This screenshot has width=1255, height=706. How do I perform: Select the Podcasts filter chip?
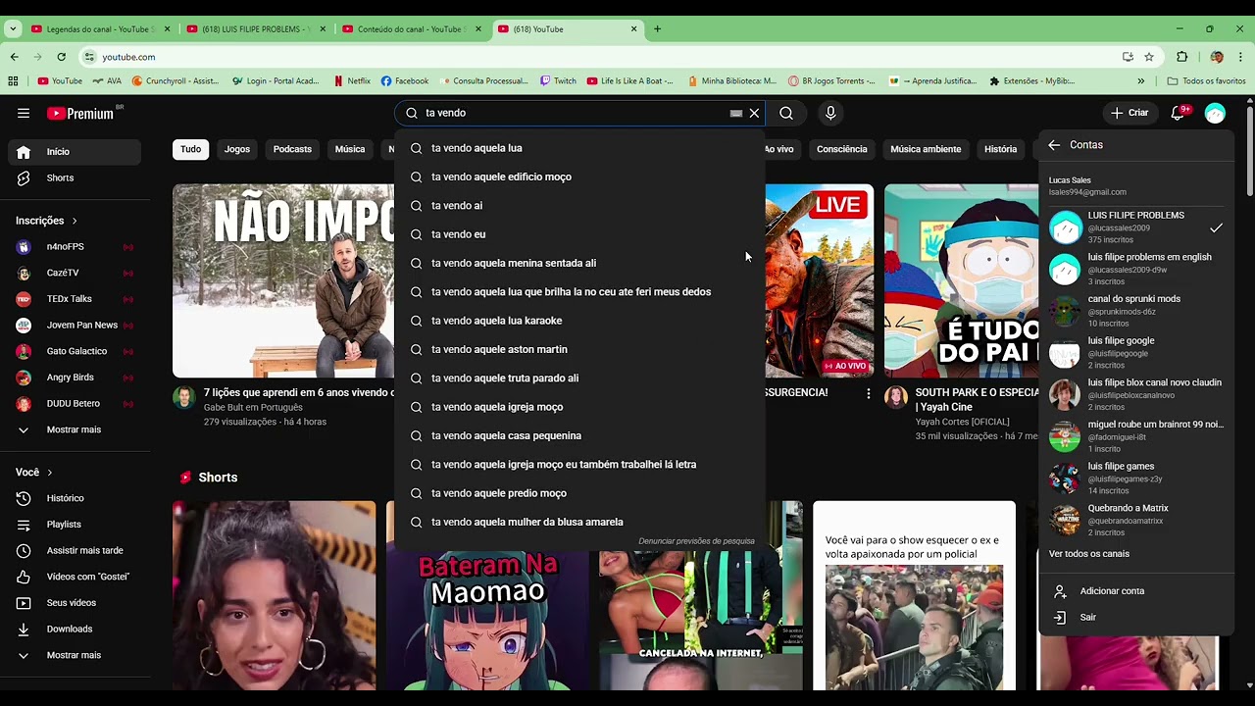[x=292, y=149]
